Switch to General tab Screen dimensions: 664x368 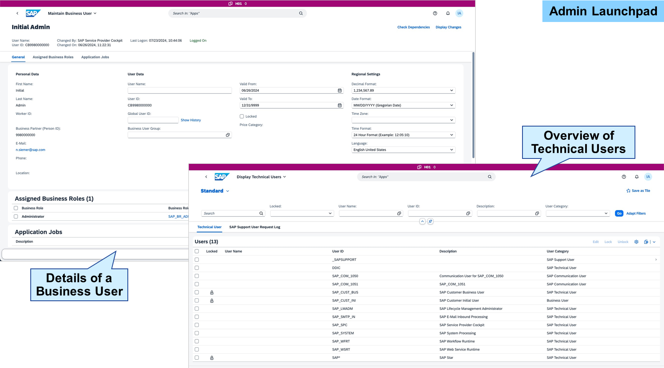[18, 57]
